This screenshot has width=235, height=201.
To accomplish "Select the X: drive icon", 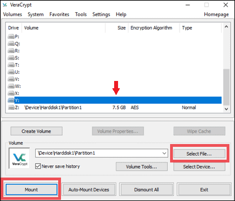I will pos(11,93).
